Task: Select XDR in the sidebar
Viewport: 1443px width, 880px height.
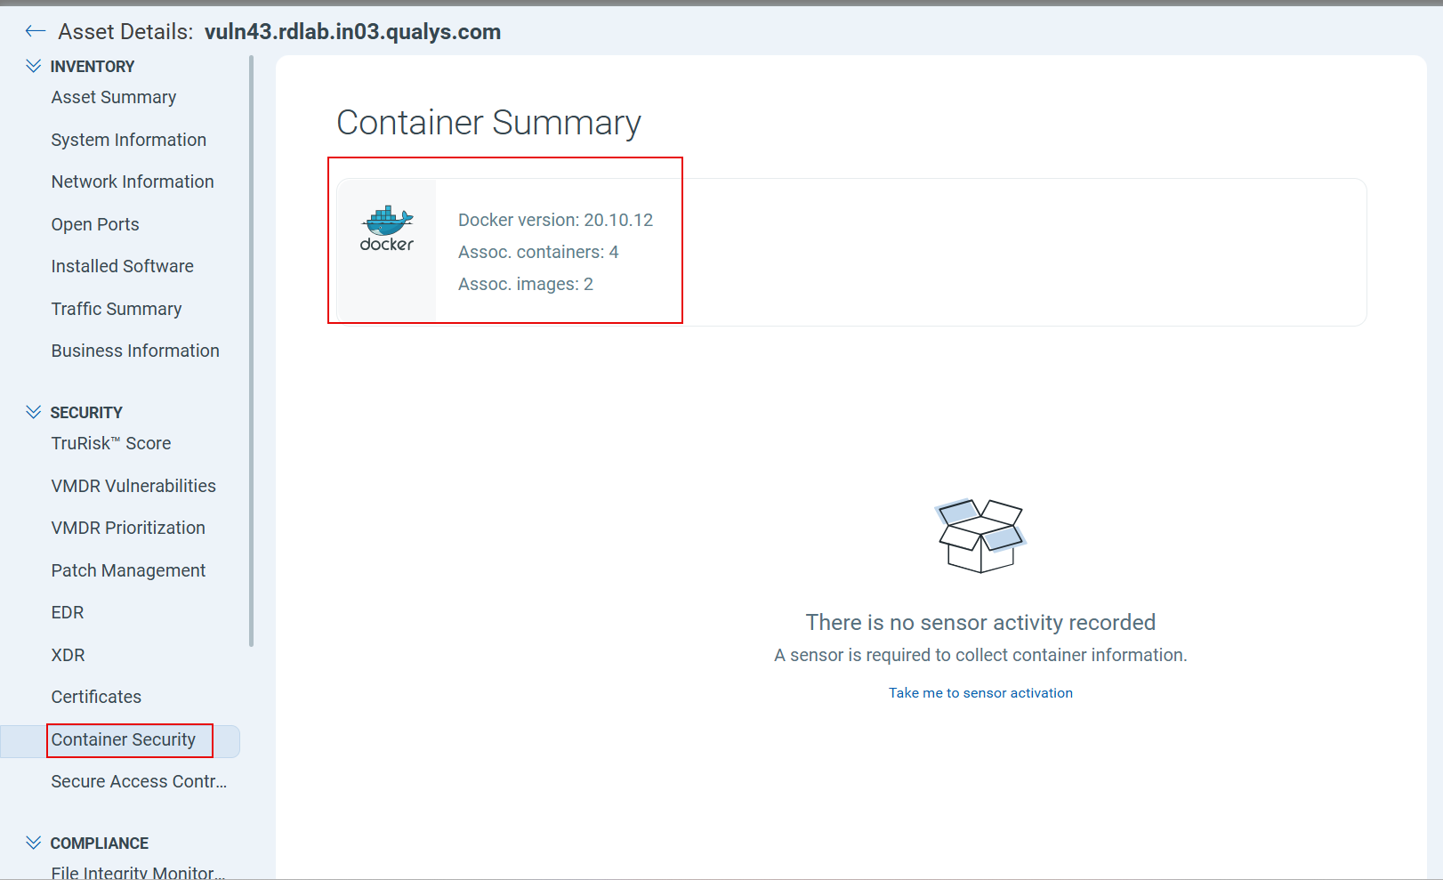Action: click(x=69, y=655)
